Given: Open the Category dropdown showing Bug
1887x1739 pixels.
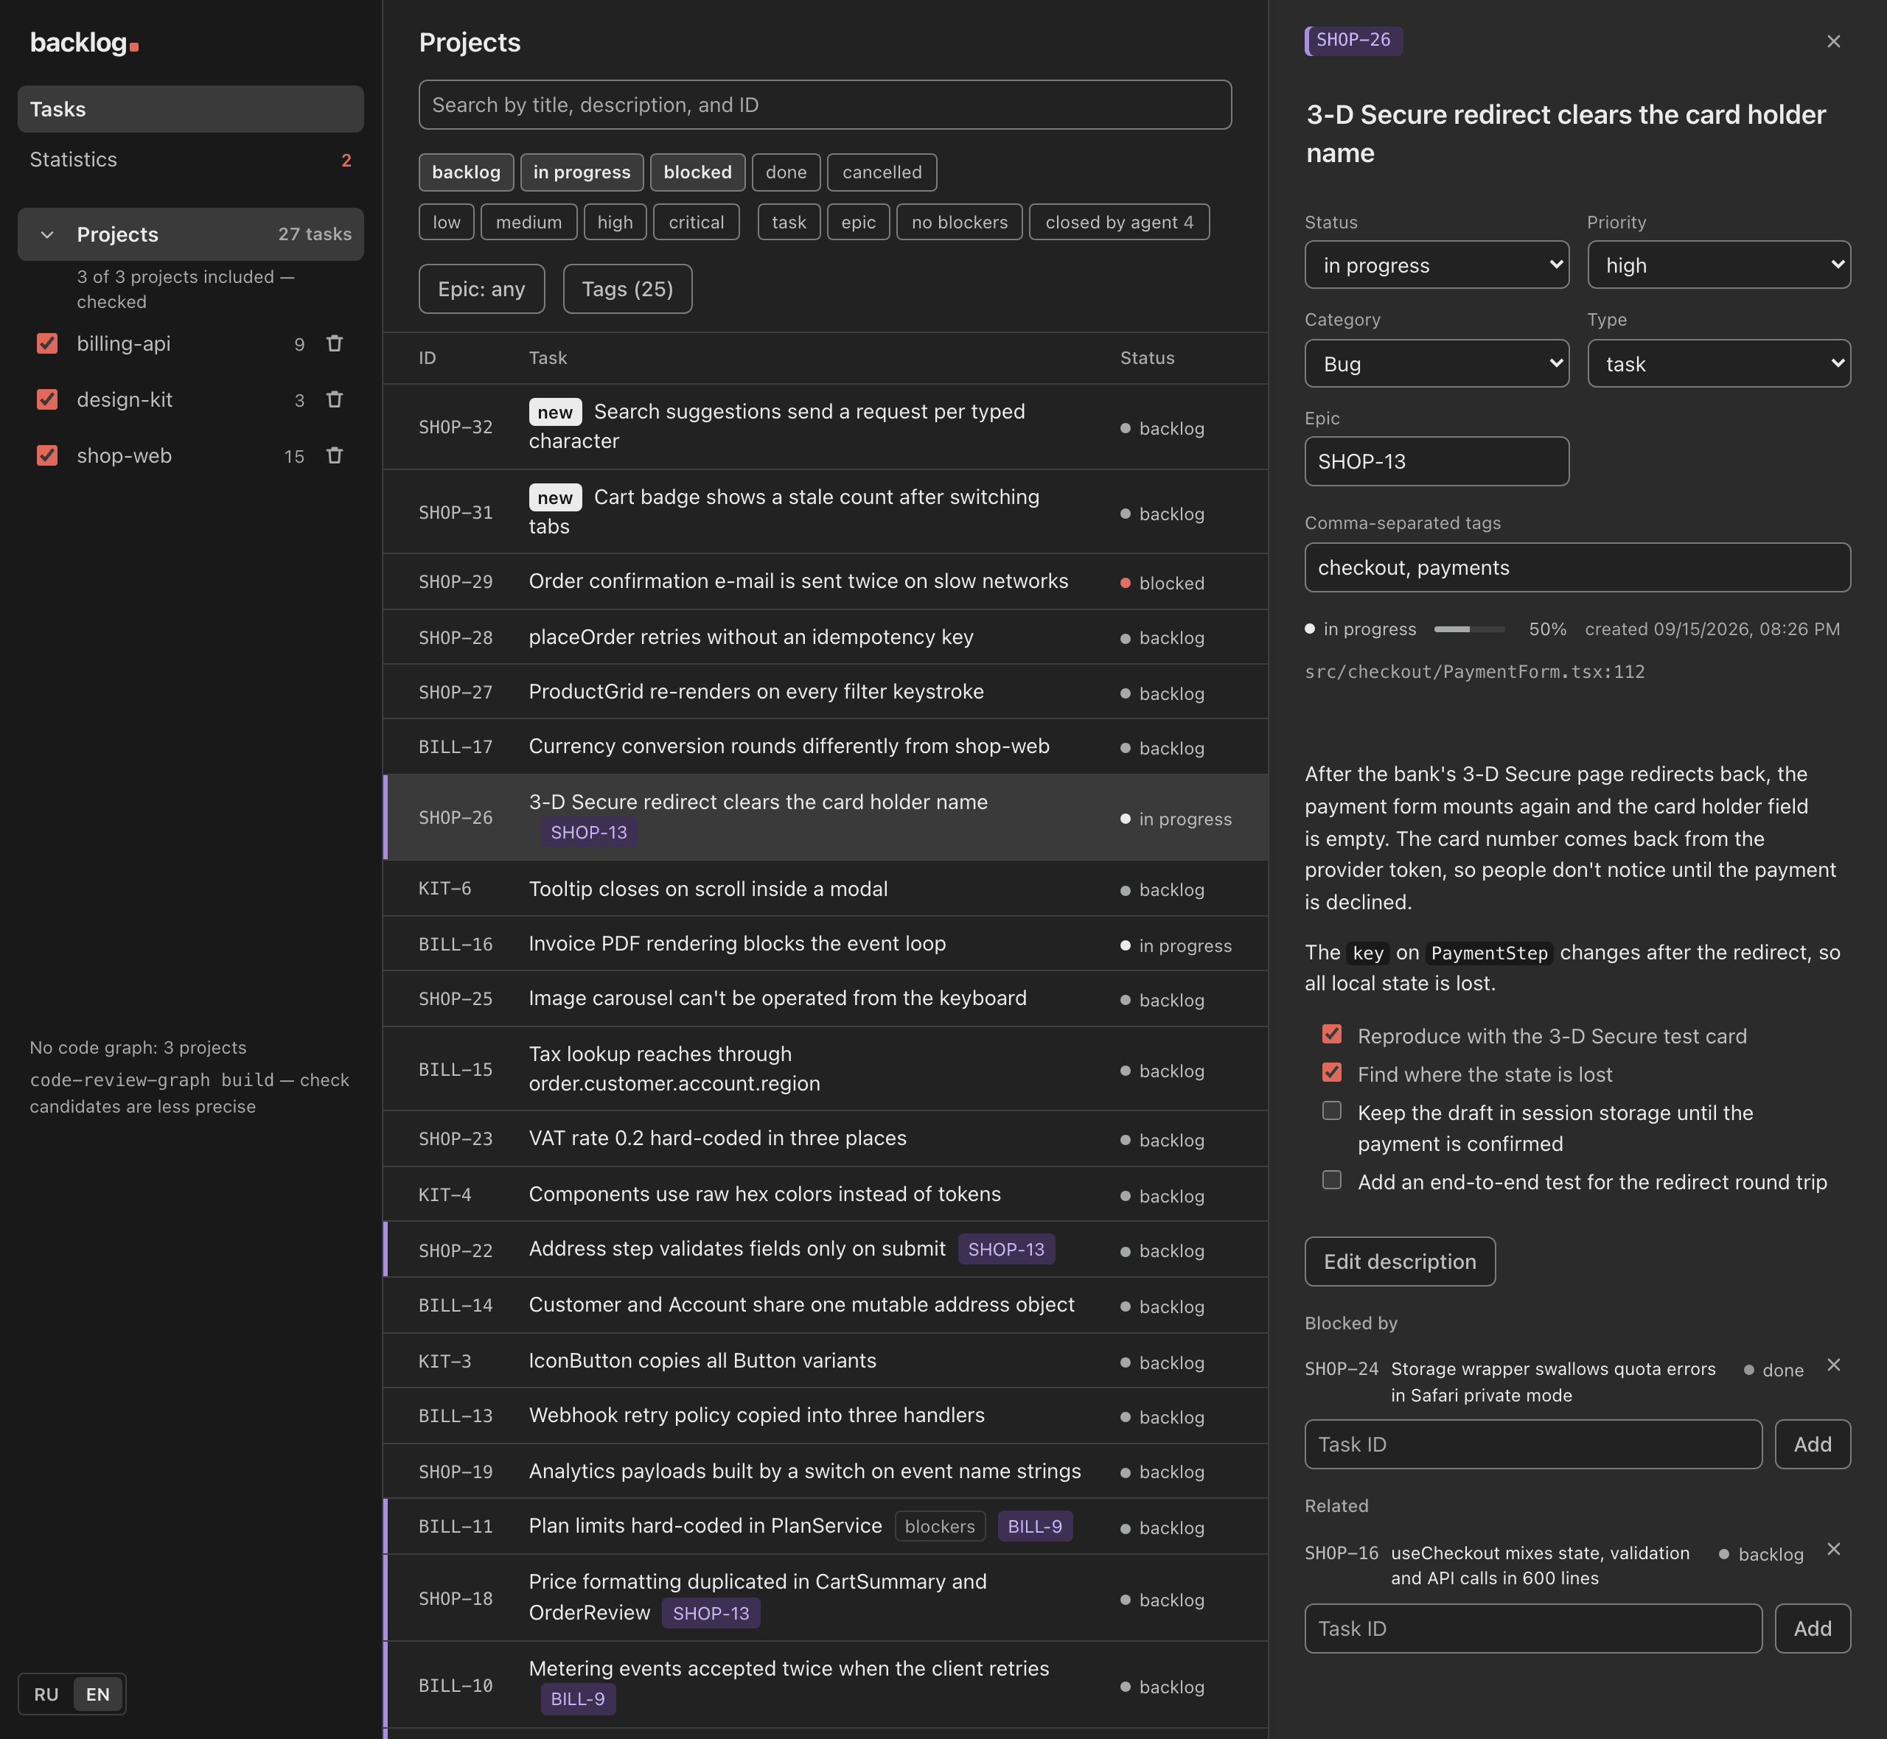Looking at the screenshot, I should point(1436,363).
